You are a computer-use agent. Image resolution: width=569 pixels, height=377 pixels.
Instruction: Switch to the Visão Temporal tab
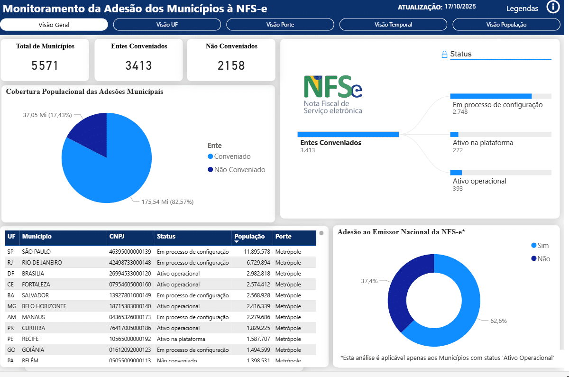click(x=393, y=25)
